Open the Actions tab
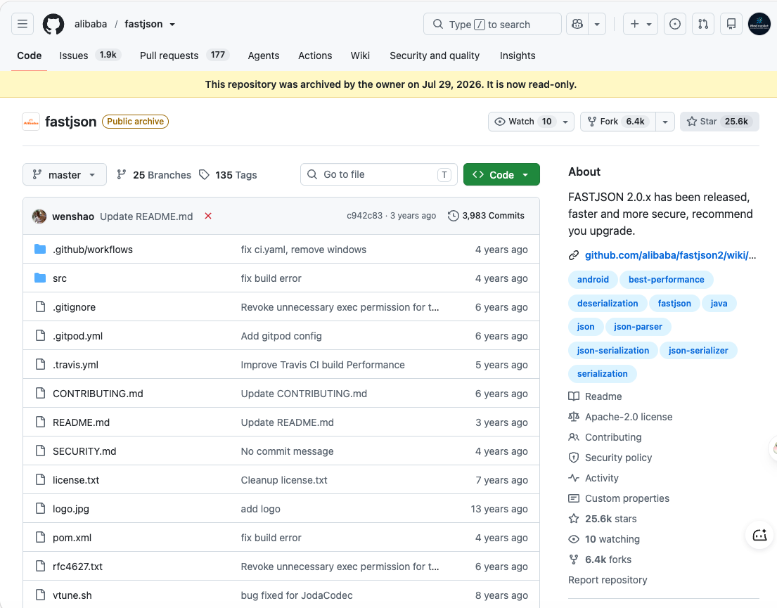777x608 pixels. (x=315, y=56)
